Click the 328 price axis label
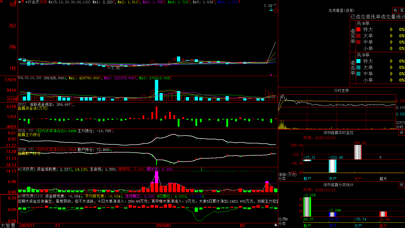Screen dimensions: 405x228 click(x=12, y=4)
